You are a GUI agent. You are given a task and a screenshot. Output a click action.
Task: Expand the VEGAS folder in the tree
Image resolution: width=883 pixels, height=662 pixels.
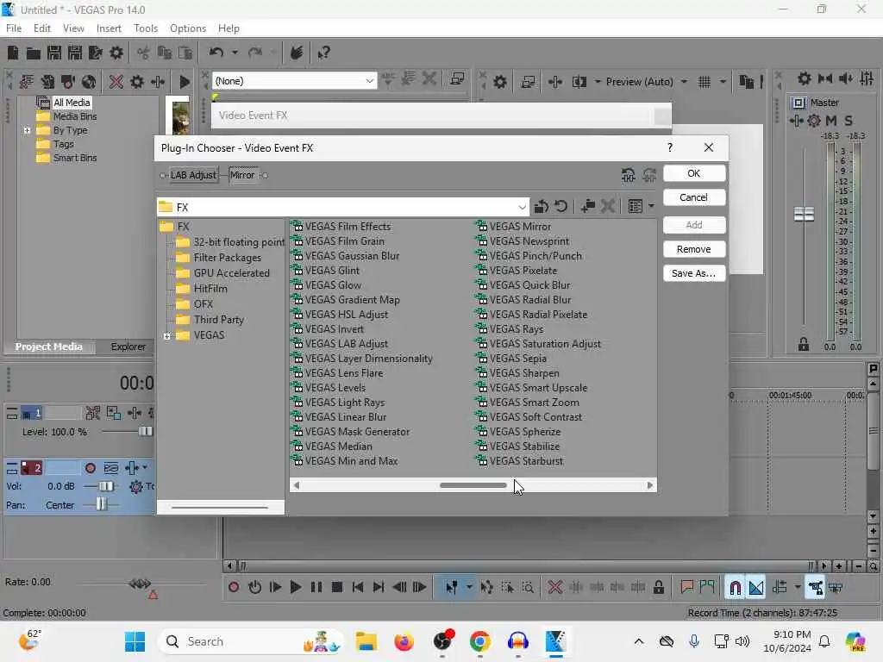point(166,336)
